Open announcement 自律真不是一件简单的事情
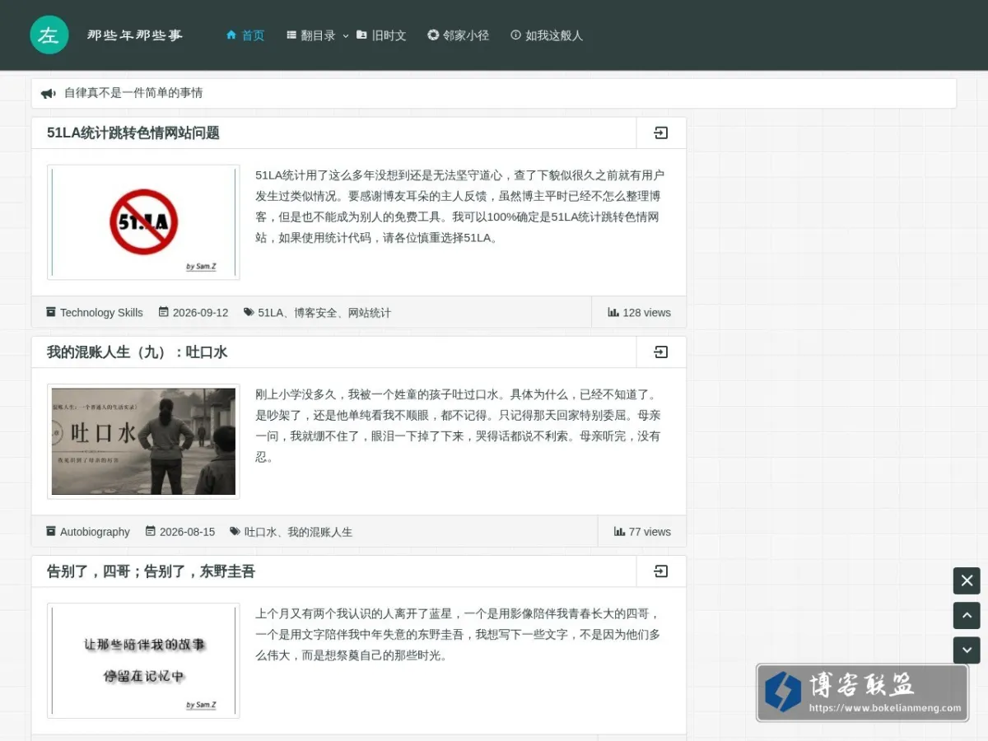The height and width of the screenshot is (741, 988). pos(133,93)
